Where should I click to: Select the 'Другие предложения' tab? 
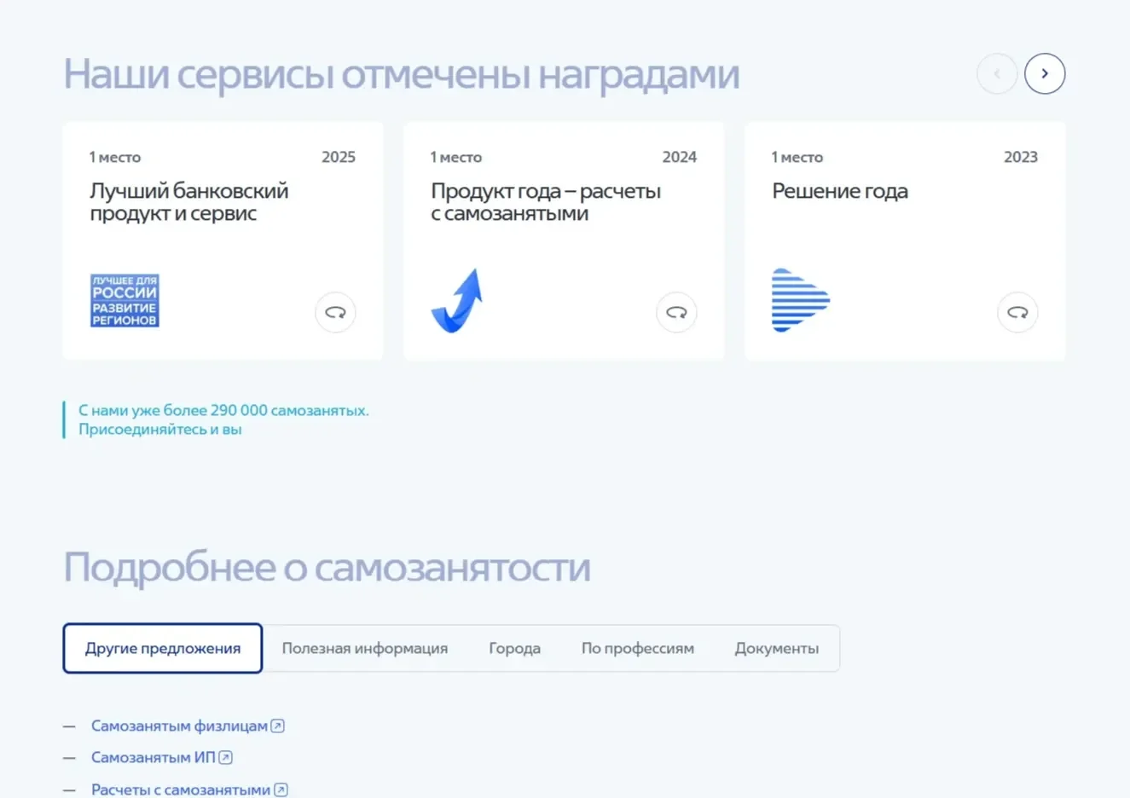(163, 648)
